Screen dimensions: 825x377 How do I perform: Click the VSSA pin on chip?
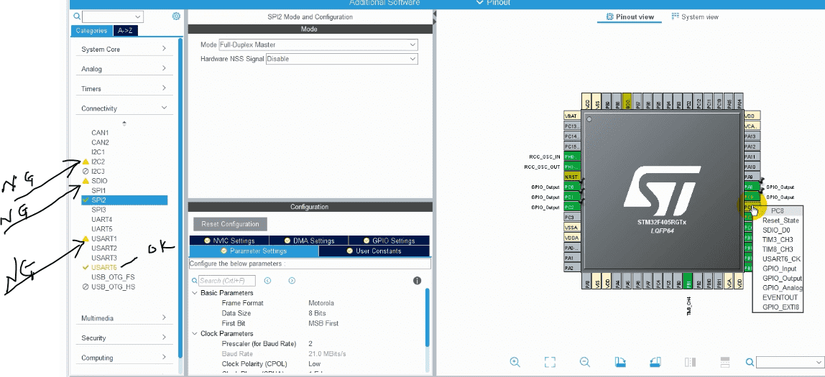tap(572, 227)
